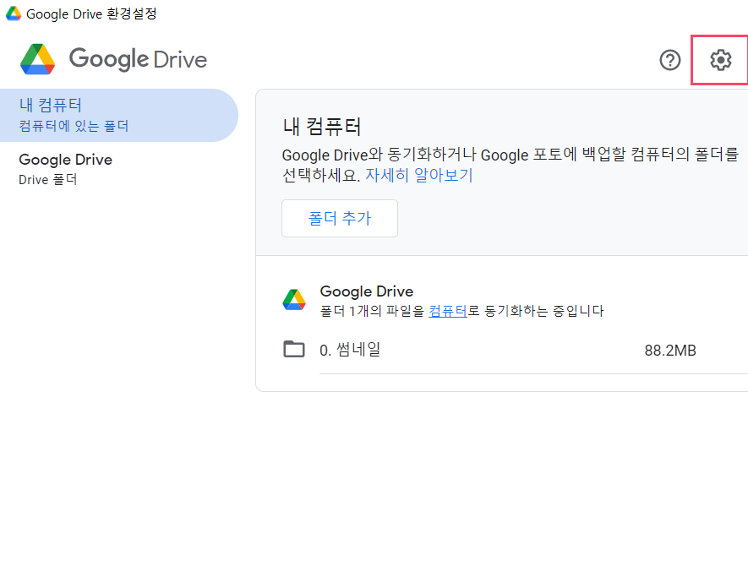Image resolution: width=748 pixels, height=566 pixels.
Task: Open settings via the gear icon
Action: point(720,60)
